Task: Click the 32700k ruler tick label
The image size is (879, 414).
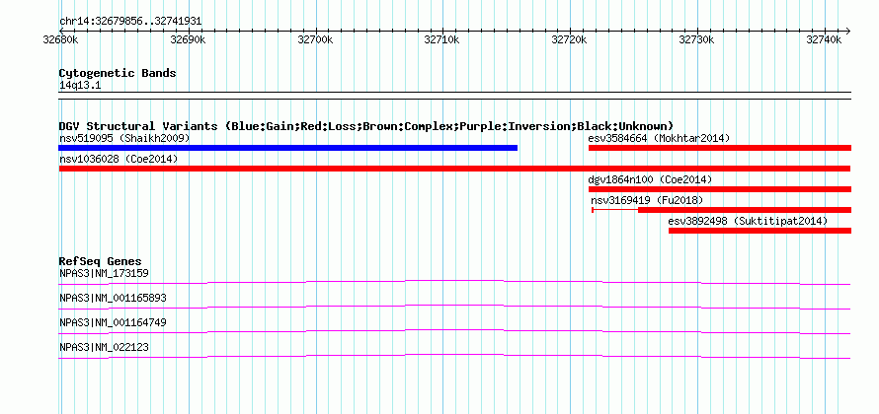Action: [315, 40]
